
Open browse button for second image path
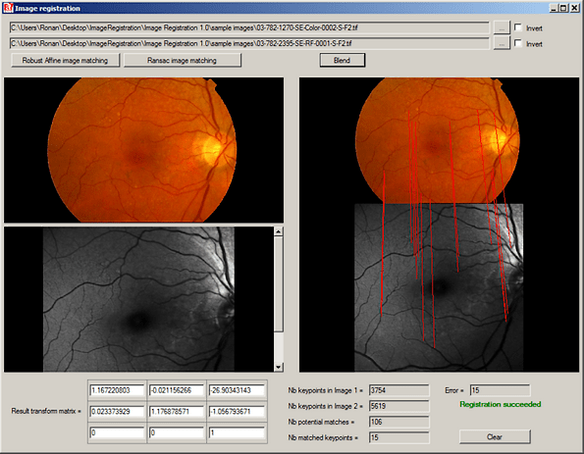click(x=502, y=43)
